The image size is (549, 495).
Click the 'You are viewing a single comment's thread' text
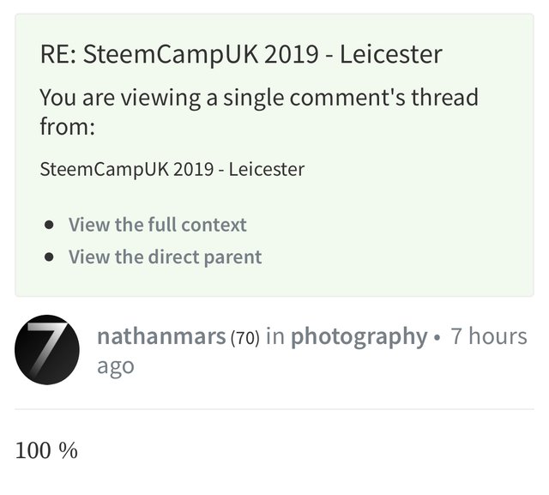tap(259, 98)
